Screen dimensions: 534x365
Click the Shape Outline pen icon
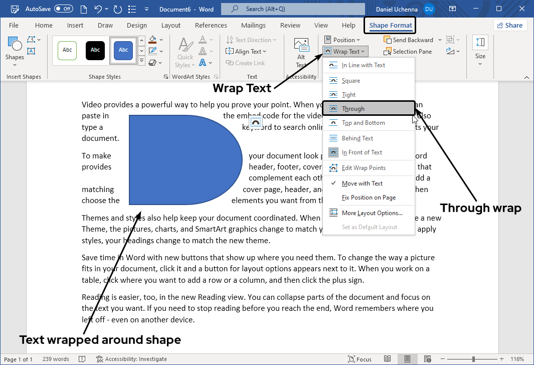(x=152, y=51)
